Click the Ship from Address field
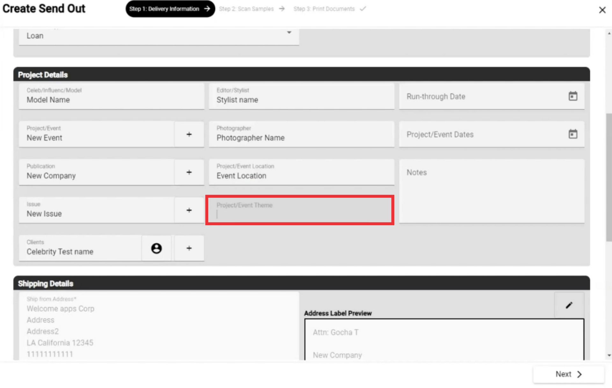 click(159, 326)
